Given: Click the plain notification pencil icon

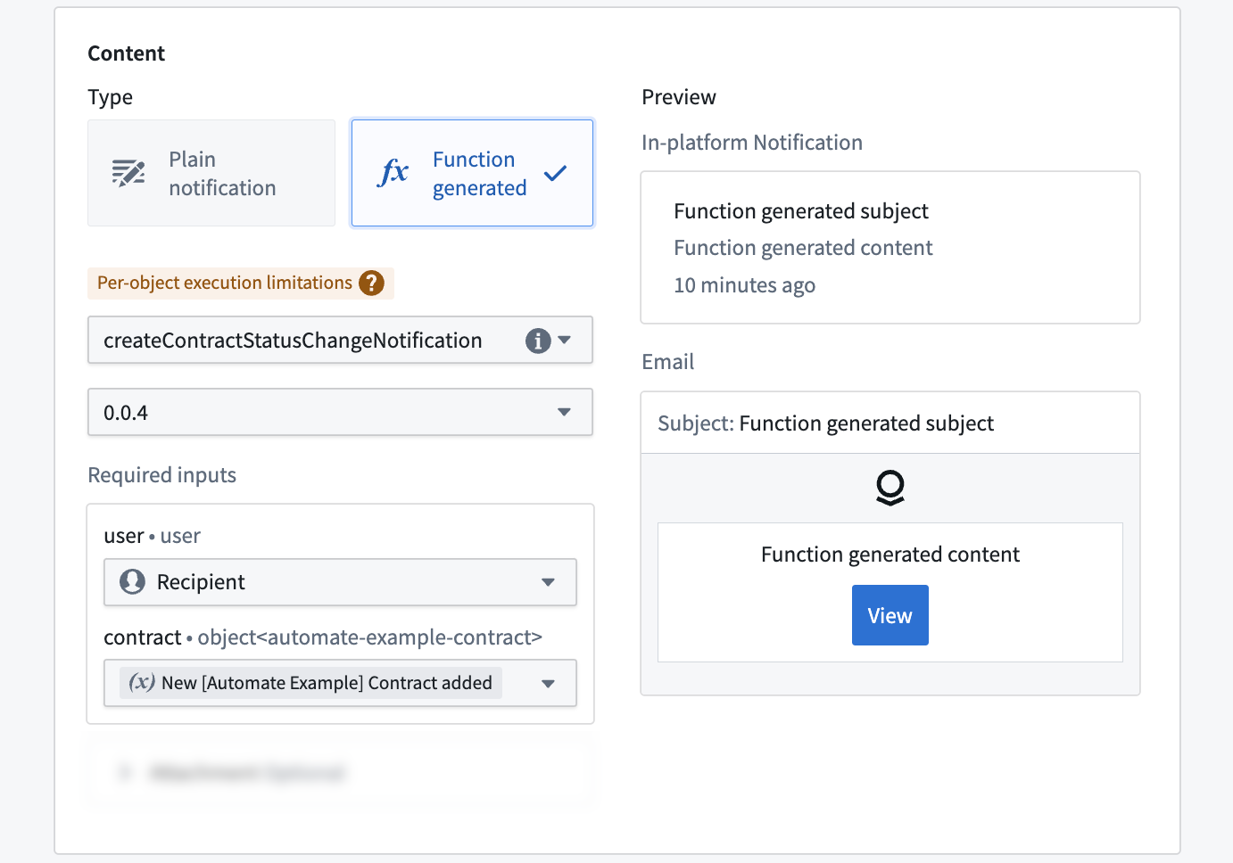Looking at the screenshot, I should click(x=128, y=173).
